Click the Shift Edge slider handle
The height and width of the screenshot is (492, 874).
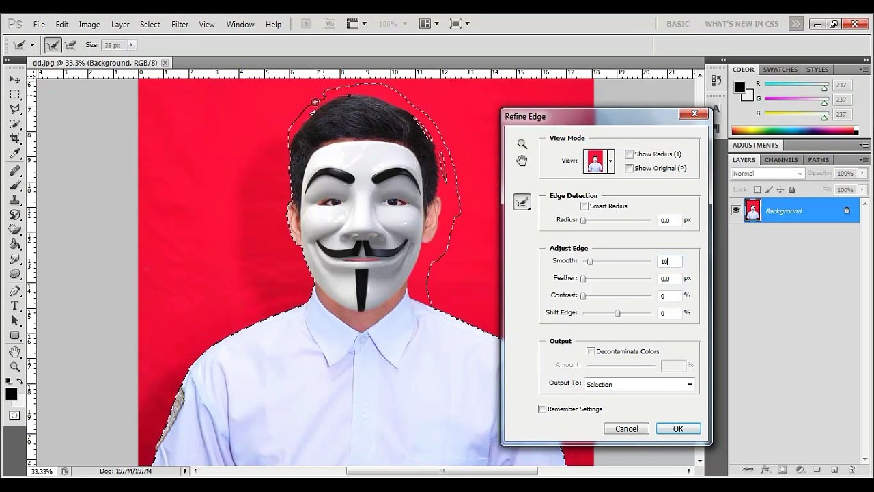(x=617, y=313)
